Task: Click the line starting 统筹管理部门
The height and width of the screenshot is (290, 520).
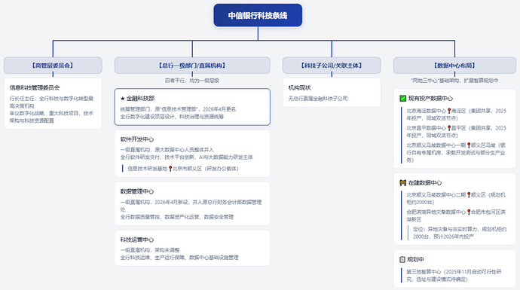Action: 178,109
